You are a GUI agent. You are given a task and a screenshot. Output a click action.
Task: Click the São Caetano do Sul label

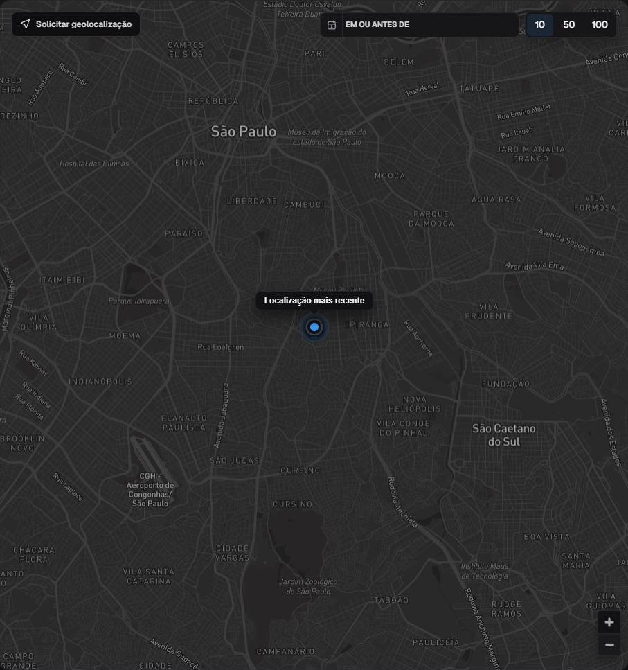tap(504, 435)
